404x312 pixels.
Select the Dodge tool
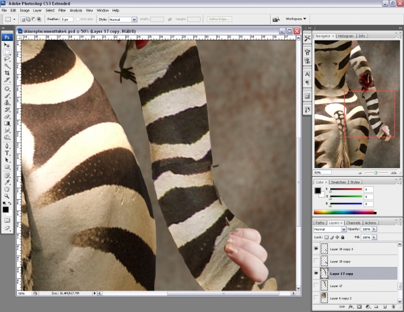point(7,138)
